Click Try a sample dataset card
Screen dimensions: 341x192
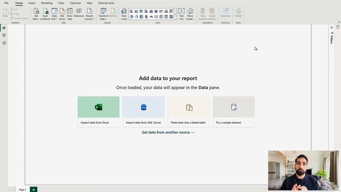(x=234, y=111)
